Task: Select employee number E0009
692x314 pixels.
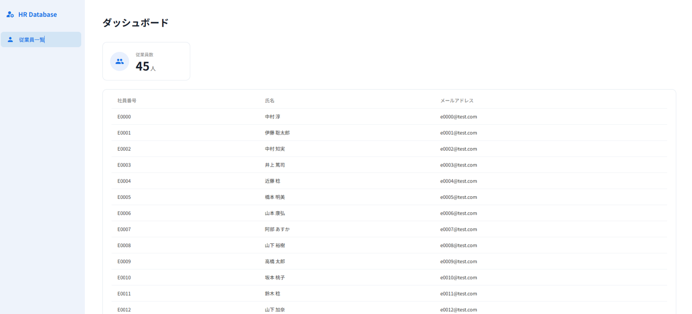Action: click(124, 262)
